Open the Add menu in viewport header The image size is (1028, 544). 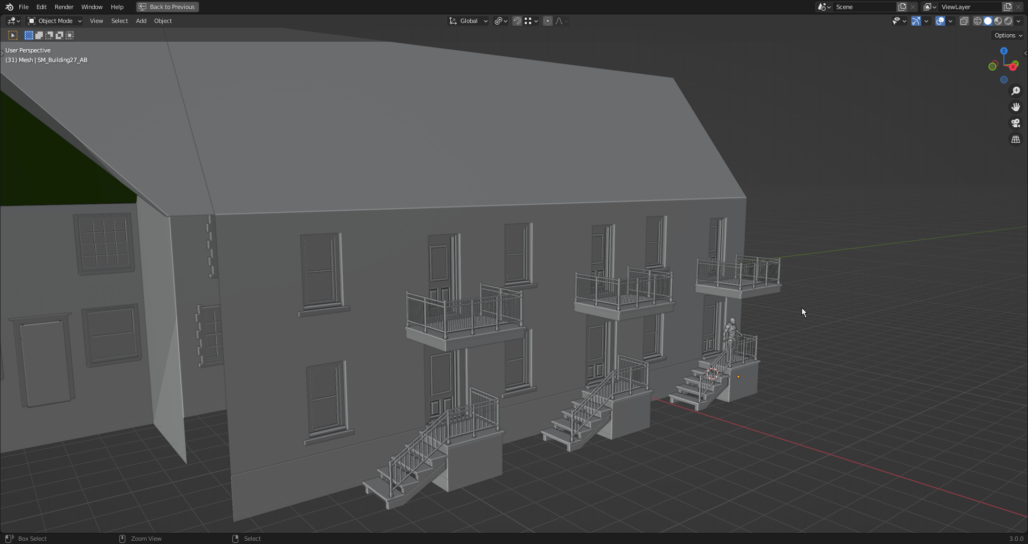pos(141,21)
